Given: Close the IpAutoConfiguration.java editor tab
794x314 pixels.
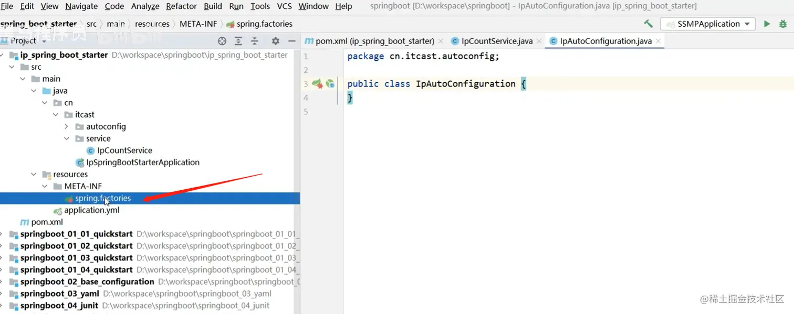Looking at the screenshot, I should coord(658,41).
